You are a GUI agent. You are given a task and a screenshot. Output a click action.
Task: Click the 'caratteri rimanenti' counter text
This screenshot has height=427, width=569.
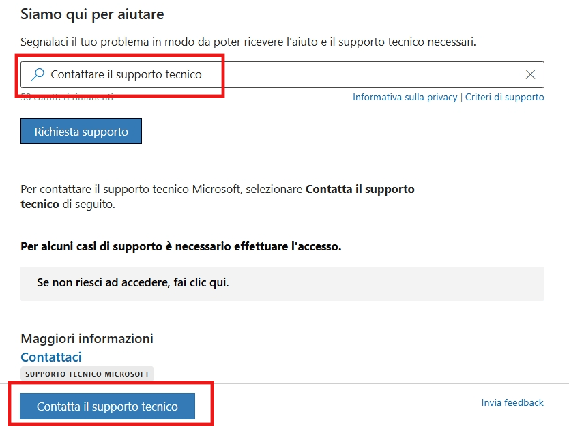click(67, 98)
